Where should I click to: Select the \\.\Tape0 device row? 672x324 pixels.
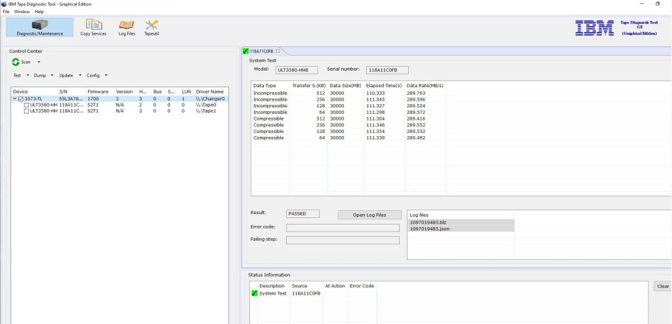point(120,105)
